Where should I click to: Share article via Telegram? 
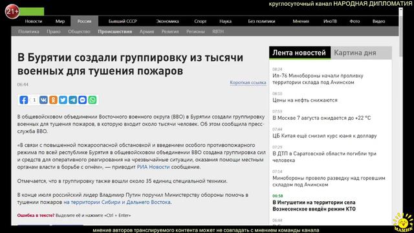(x=73, y=100)
